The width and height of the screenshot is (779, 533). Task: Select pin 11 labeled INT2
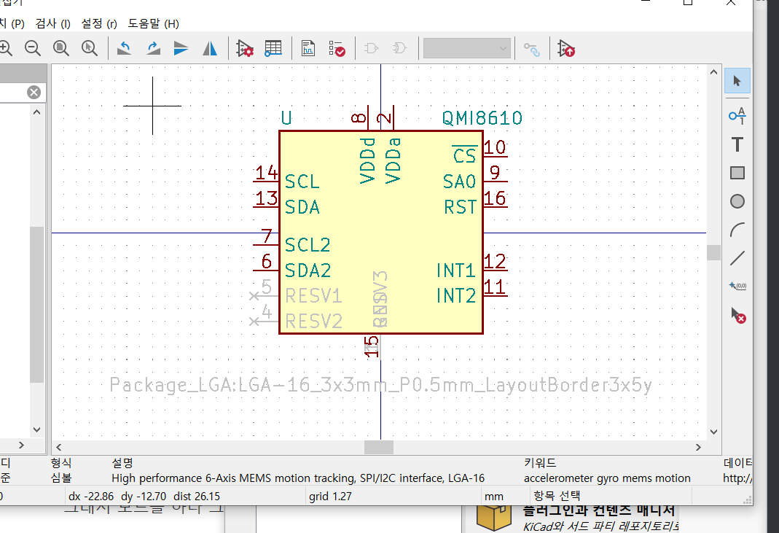pos(496,295)
